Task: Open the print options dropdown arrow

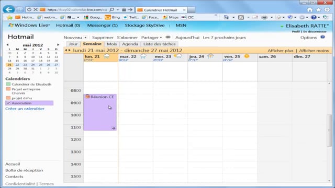Action: pos(272,17)
